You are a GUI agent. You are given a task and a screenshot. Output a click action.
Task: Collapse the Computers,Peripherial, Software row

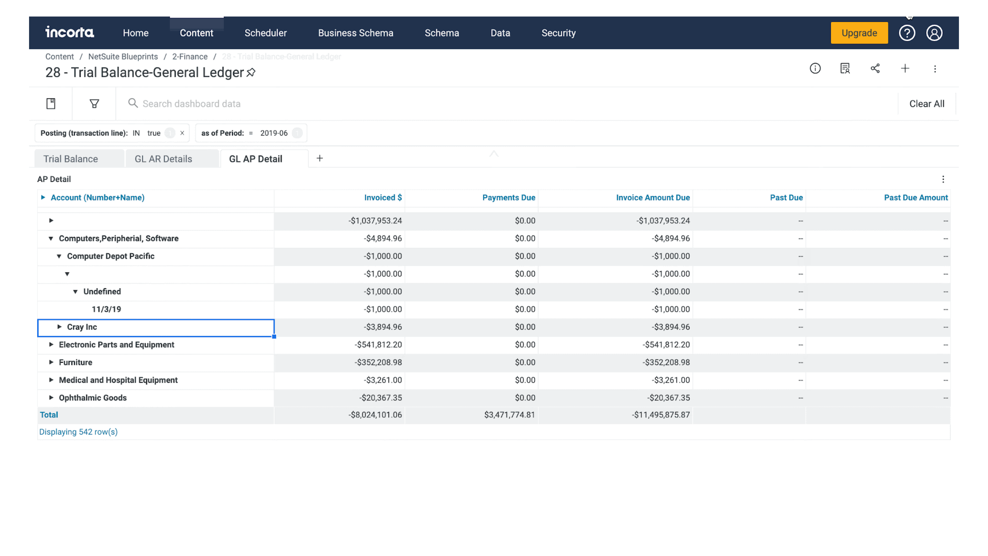(51, 238)
